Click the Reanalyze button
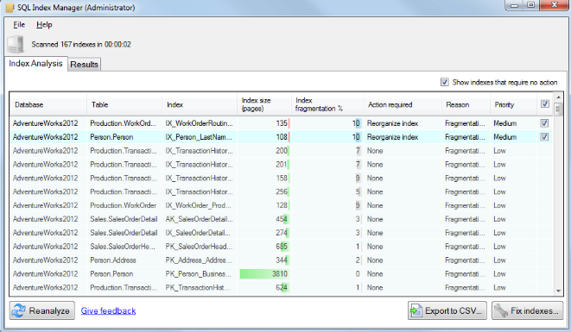This screenshot has height=332, width=571. pyautogui.click(x=41, y=310)
